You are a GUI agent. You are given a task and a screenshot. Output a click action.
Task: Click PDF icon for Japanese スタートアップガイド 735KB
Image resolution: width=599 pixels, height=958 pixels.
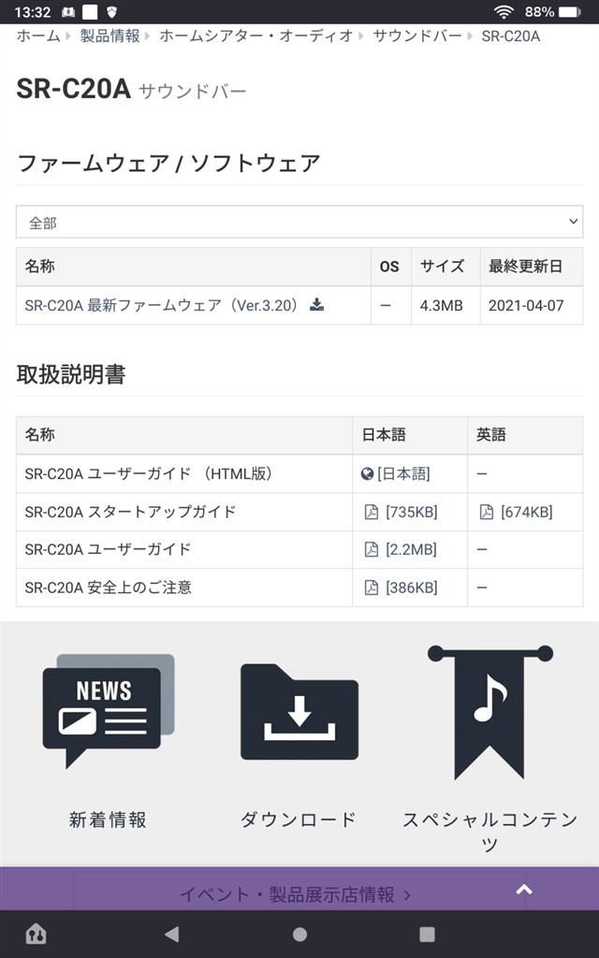(371, 512)
